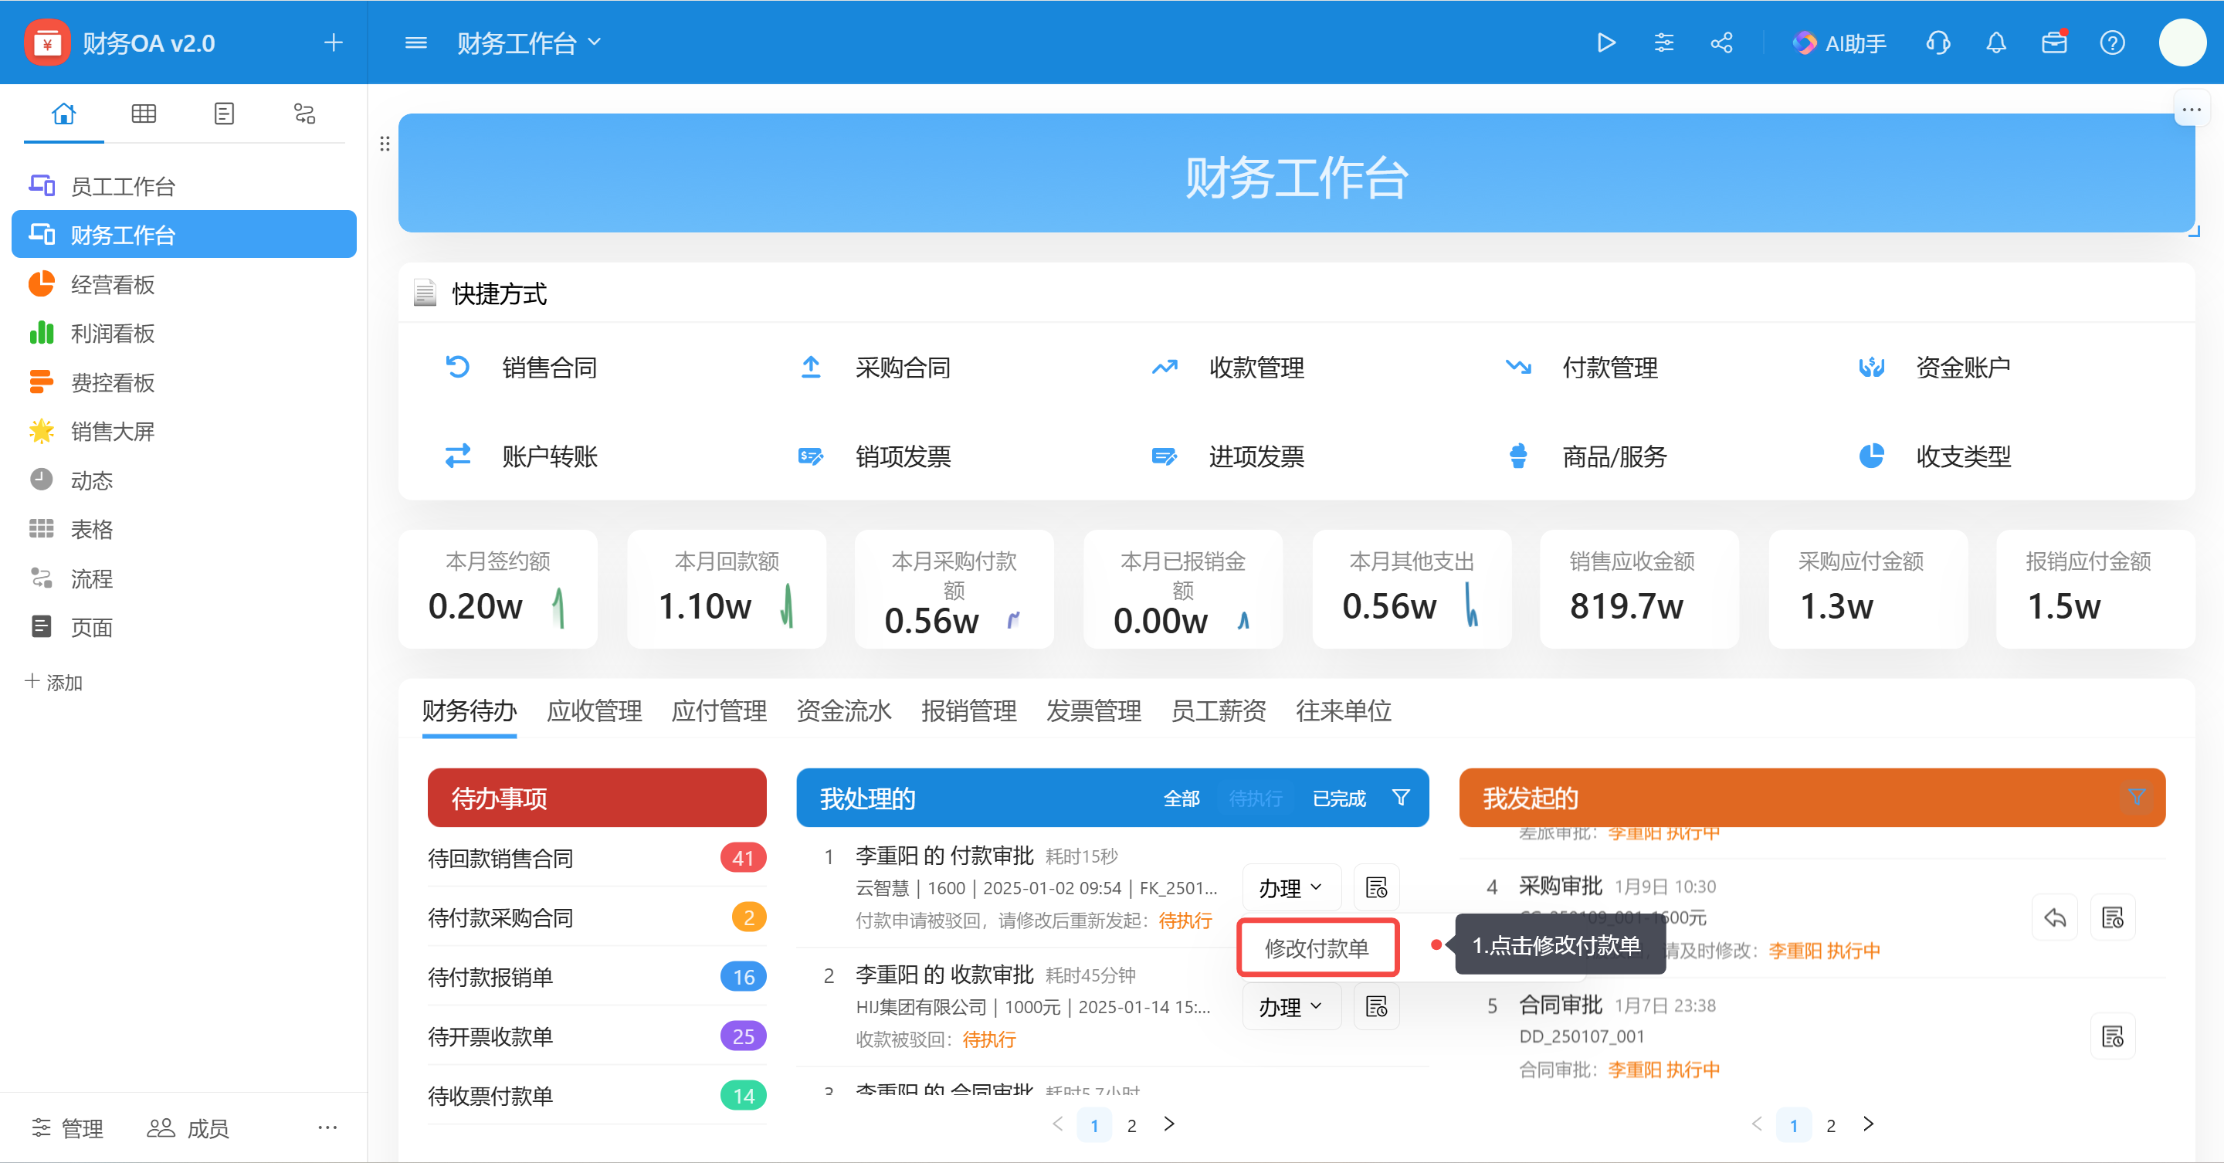Open 销售大屏 in the sidebar
2224x1163 pixels.
pyautogui.click(x=184, y=431)
